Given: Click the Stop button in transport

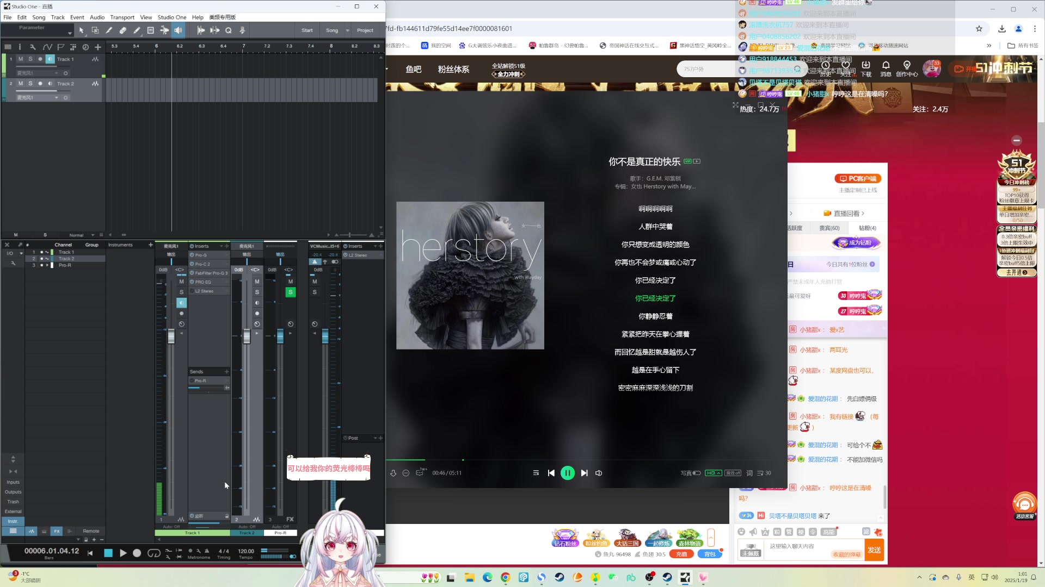Looking at the screenshot, I should [108, 553].
